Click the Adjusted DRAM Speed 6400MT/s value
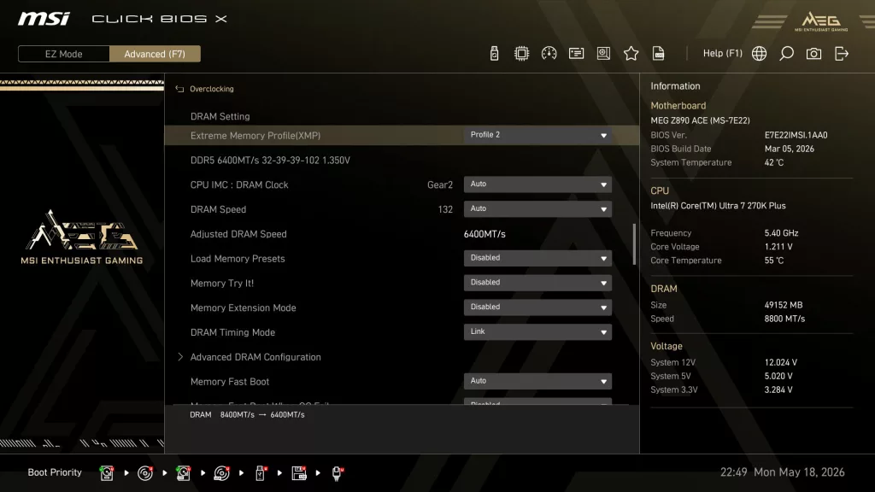 coord(484,234)
